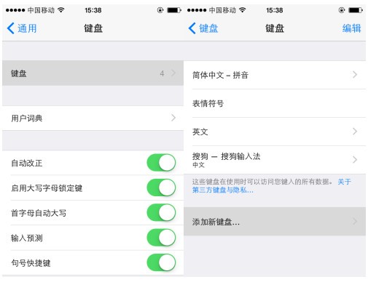The image size is (368, 282).
Task: Tap the left screen's rotation lock icon
Action: click(x=160, y=10)
